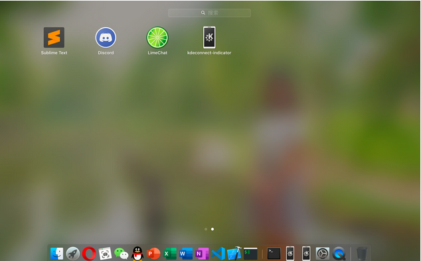Select the active second page dot
This screenshot has height=261, width=421.
coord(212,229)
